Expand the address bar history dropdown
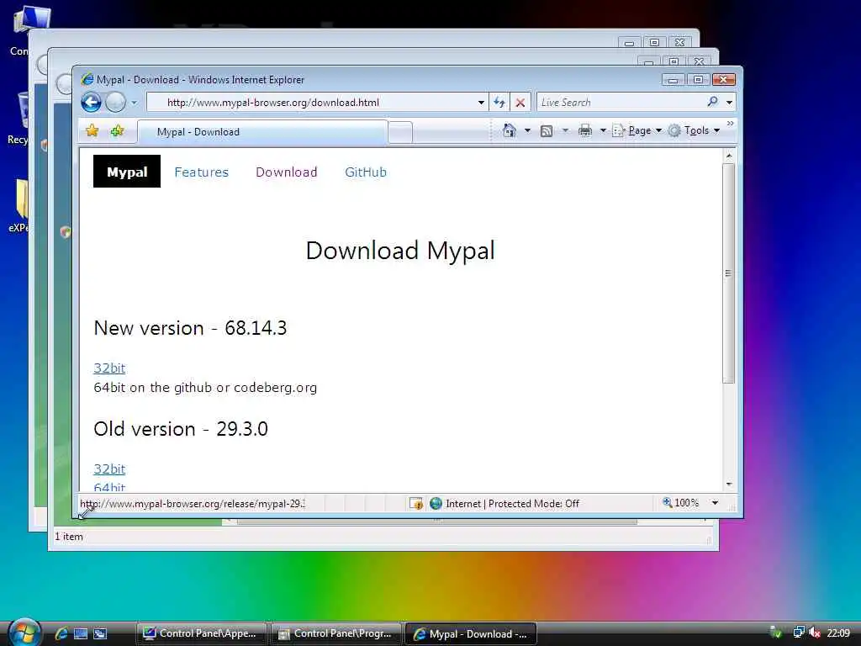The height and width of the screenshot is (646, 861). (481, 102)
